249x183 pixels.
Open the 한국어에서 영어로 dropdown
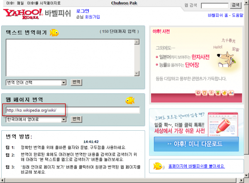point(36,119)
